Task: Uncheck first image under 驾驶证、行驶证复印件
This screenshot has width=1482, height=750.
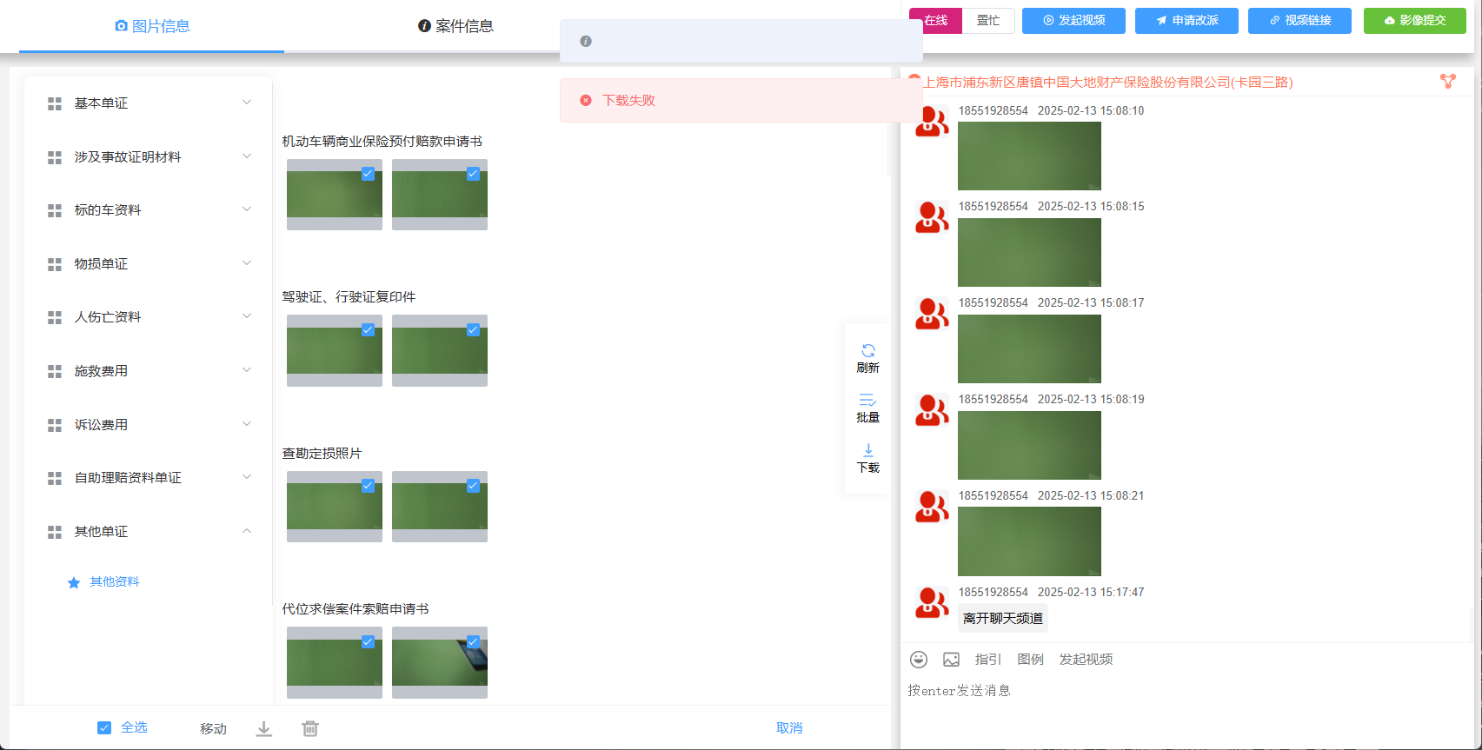Action: pyautogui.click(x=368, y=329)
